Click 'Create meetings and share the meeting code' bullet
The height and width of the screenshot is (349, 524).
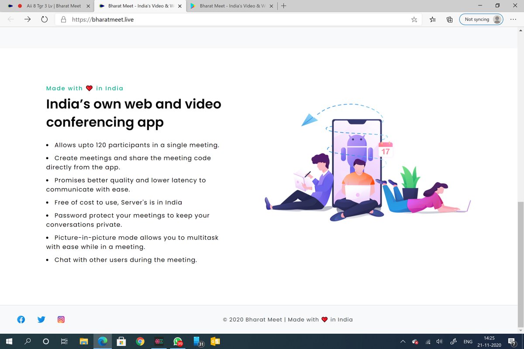point(129,162)
